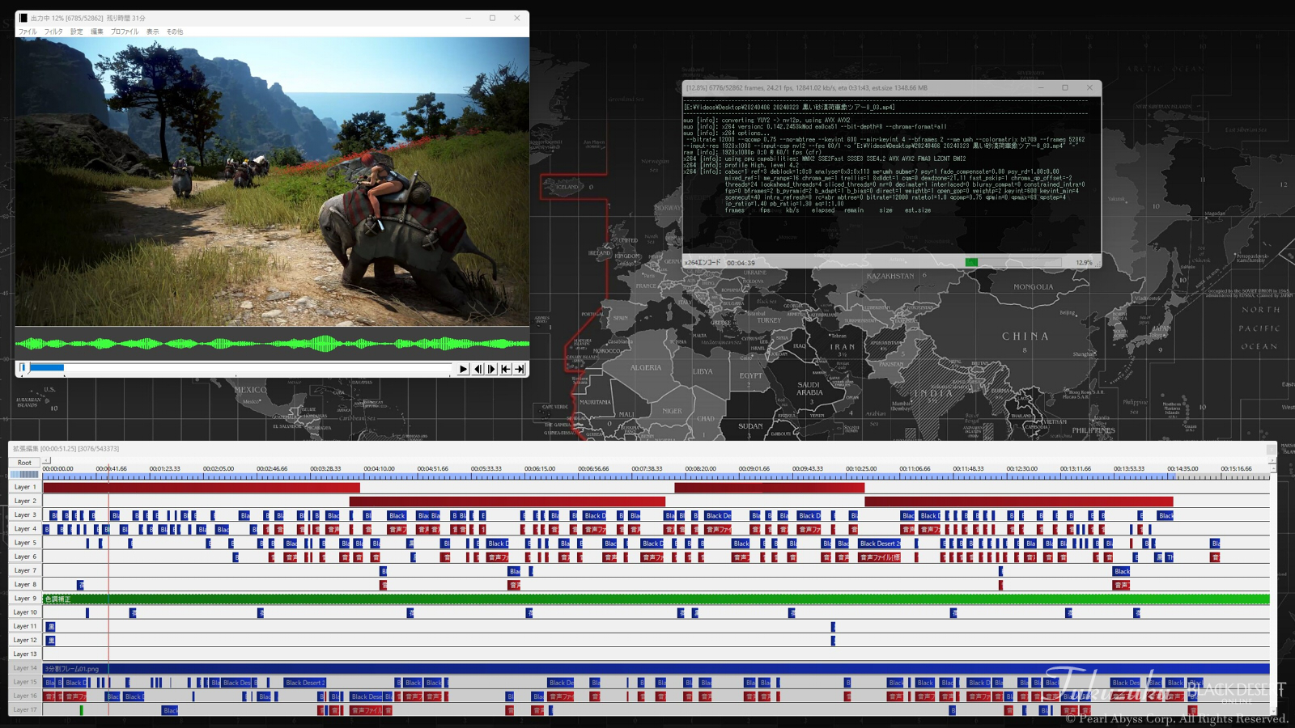Open the 編集 menu
This screenshot has width=1295, height=728.
click(97, 32)
